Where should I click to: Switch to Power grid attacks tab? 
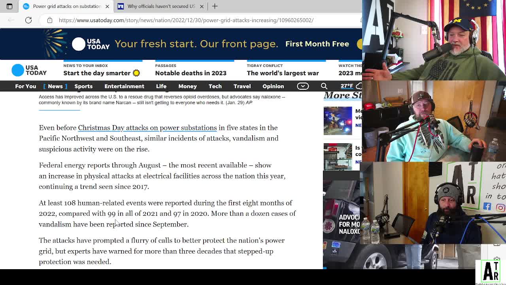(66, 6)
